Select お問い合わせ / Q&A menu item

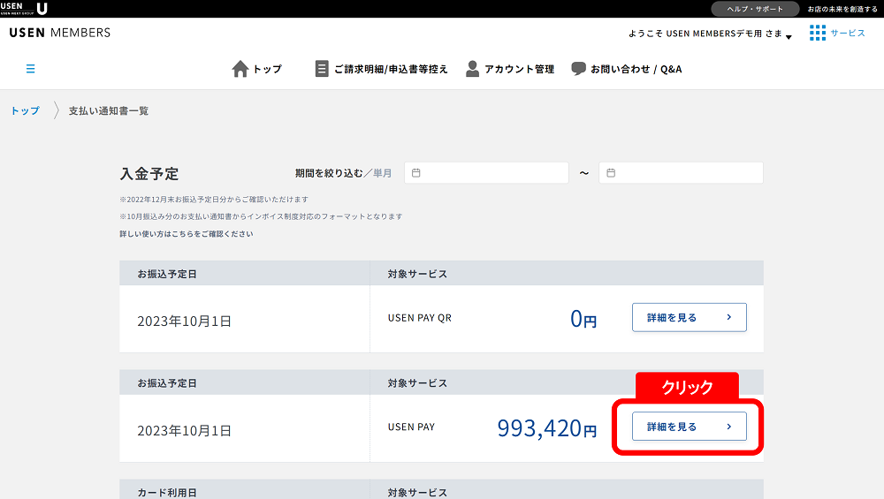click(636, 69)
